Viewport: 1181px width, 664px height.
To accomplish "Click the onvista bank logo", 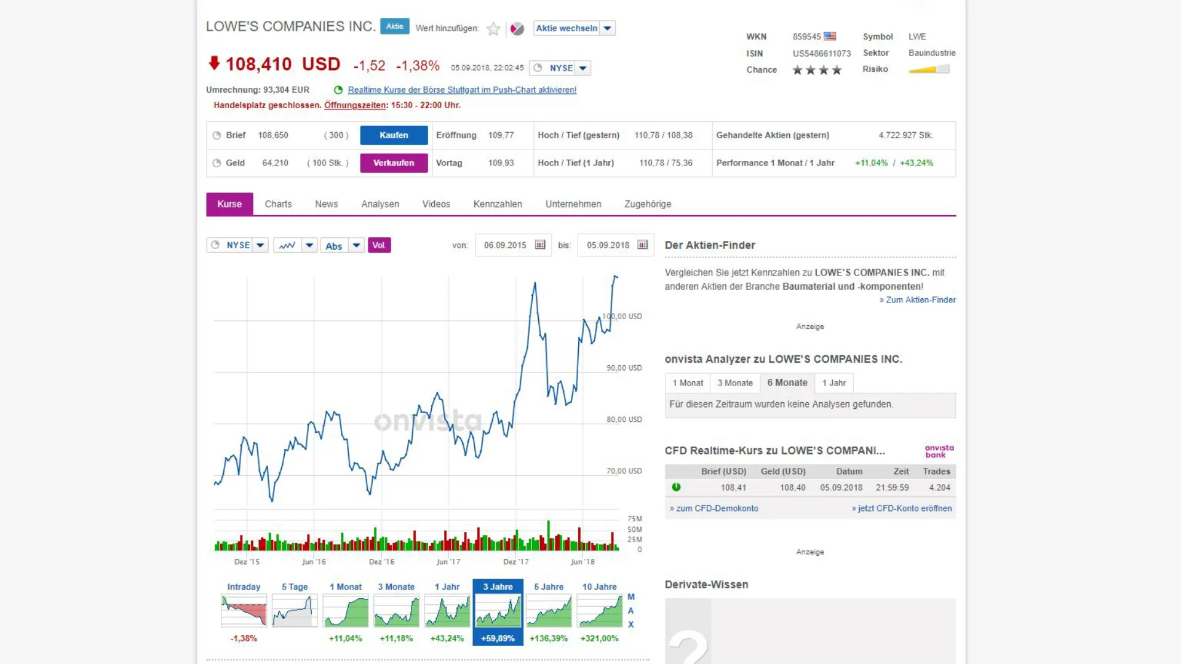I will (x=939, y=451).
